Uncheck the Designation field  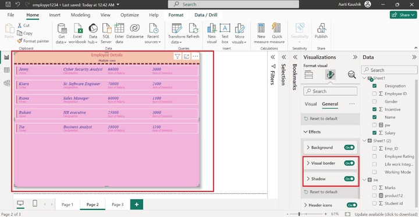(x=374, y=86)
